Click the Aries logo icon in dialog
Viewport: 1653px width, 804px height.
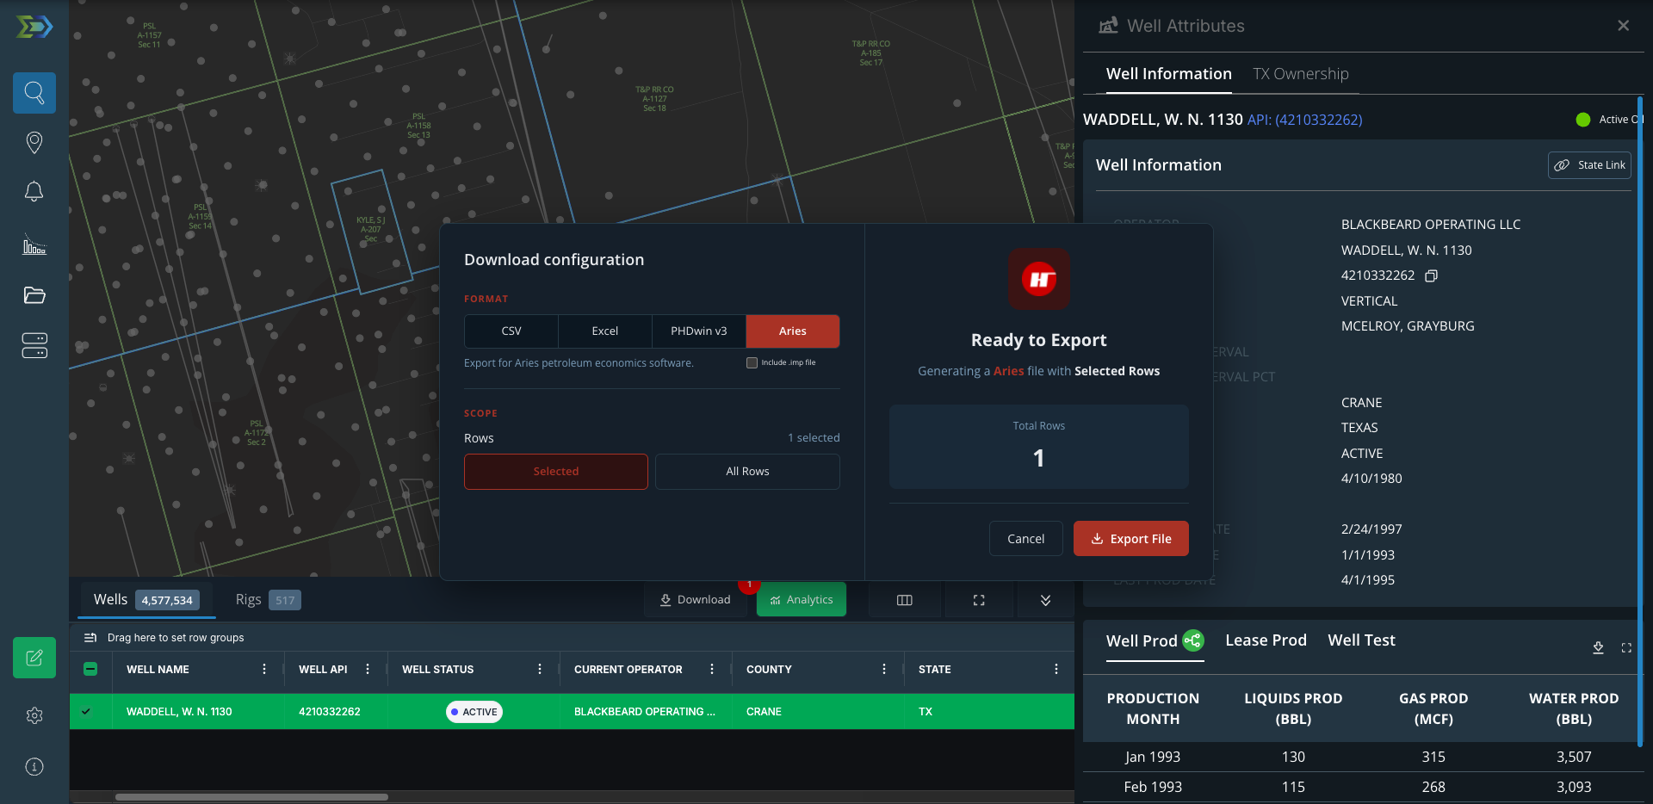point(1039,279)
